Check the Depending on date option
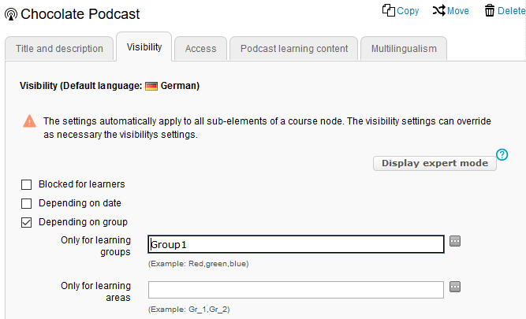The height and width of the screenshot is (319, 526). coord(27,203)
